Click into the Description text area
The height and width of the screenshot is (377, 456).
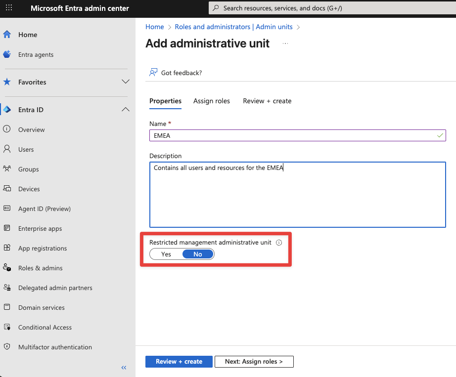[297, 198]
